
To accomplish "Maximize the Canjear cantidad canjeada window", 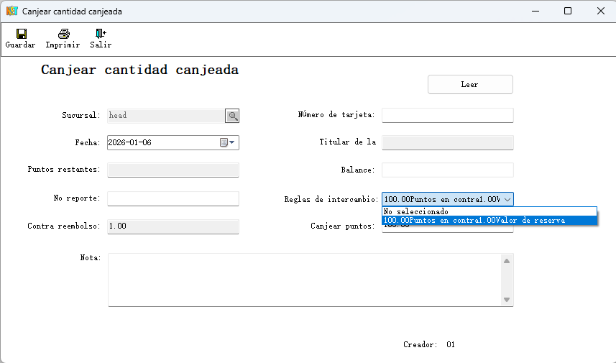I will click(568, 12).
